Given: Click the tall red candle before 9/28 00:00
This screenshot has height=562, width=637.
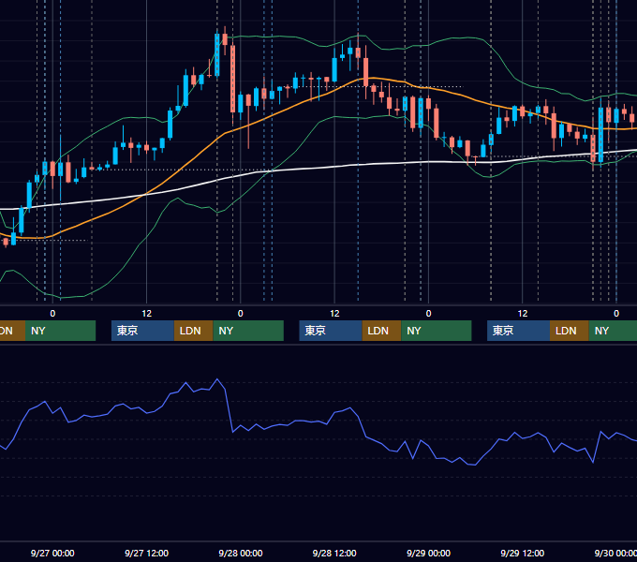Looking at the screenshot, I should coord(232,79).
